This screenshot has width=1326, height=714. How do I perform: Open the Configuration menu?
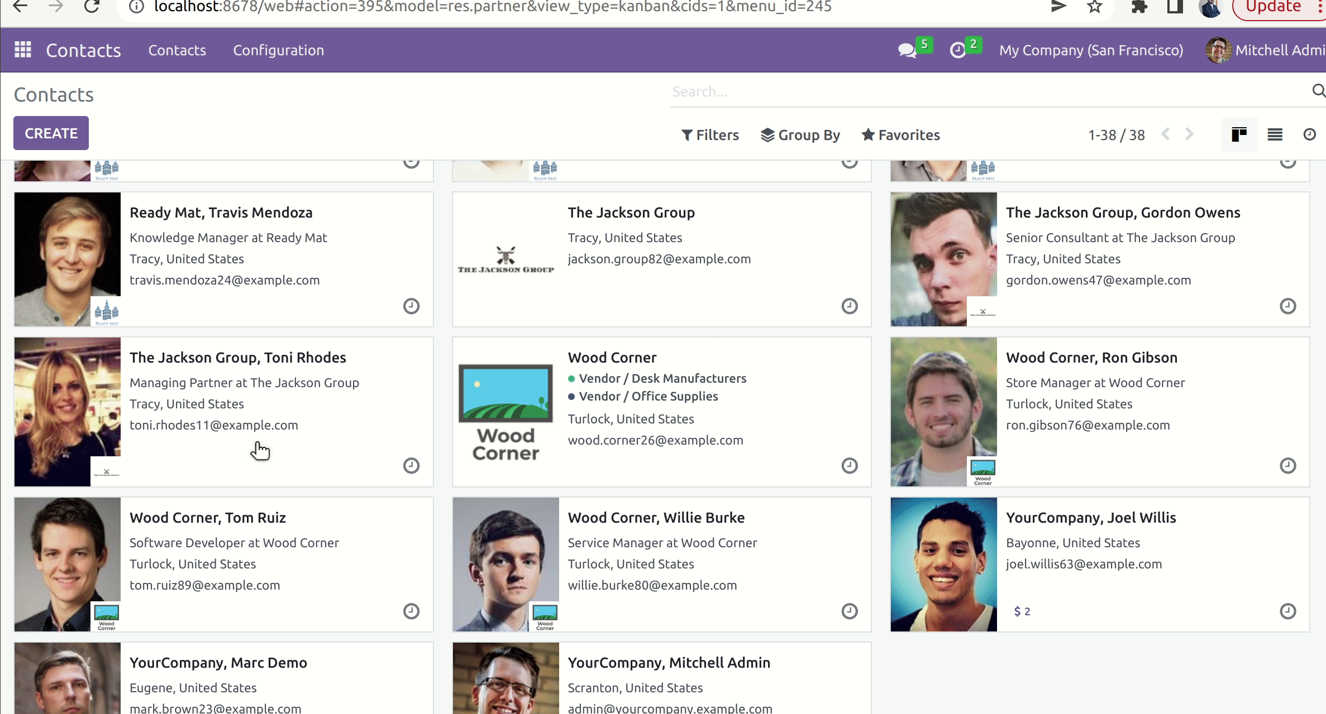click(x=278, y=50)
